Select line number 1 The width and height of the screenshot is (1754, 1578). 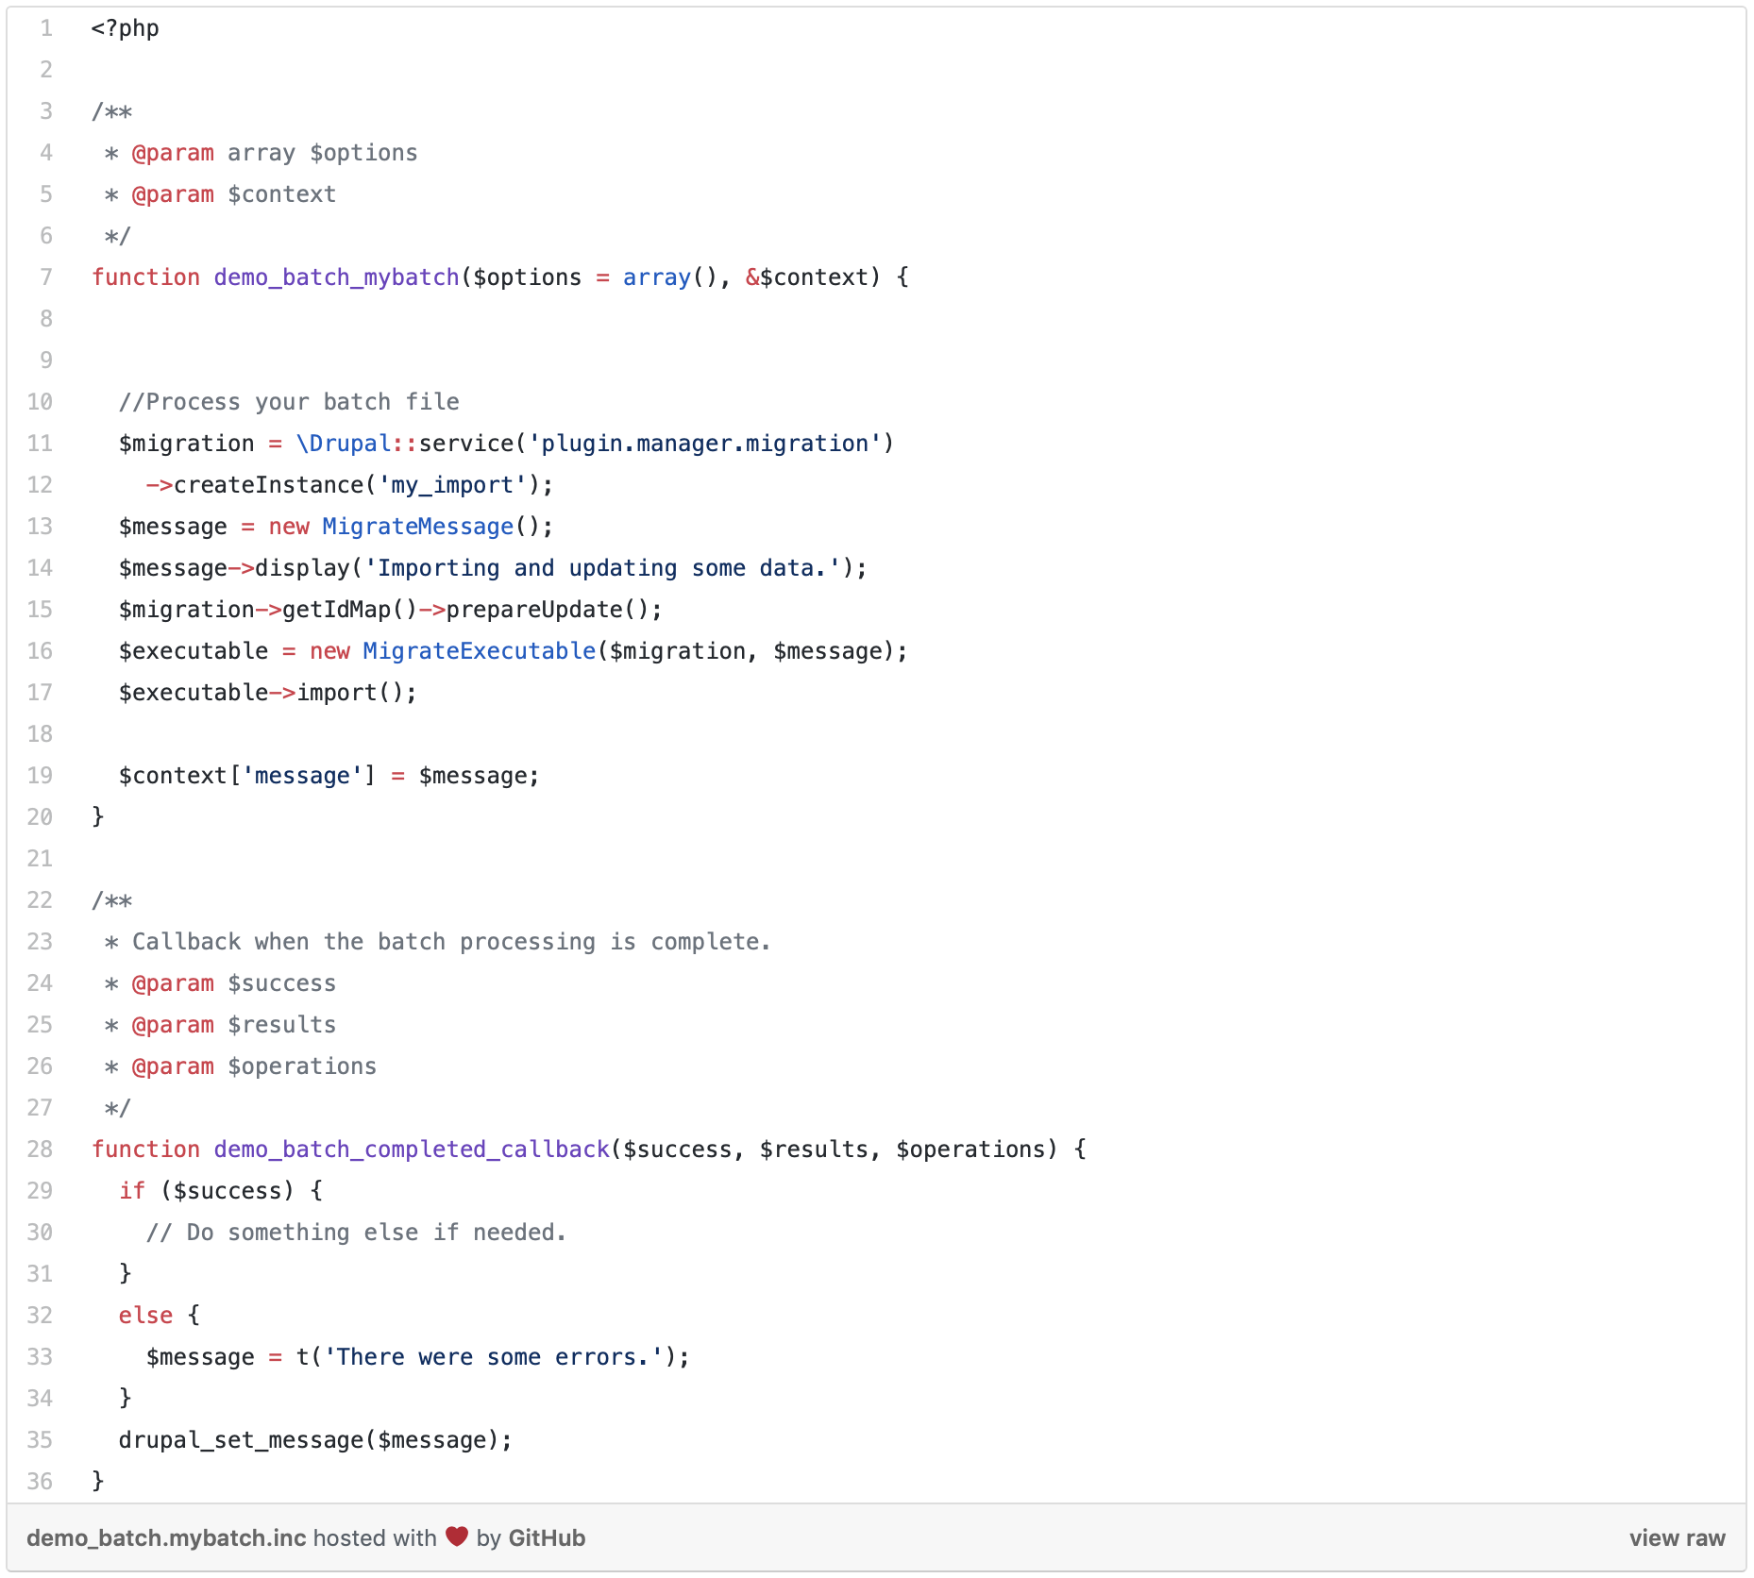[46, 28]
